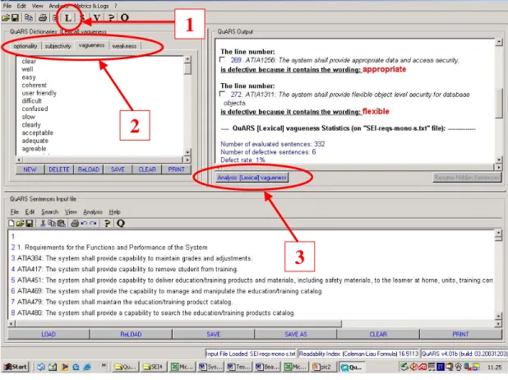This screenshot has height=380, width=508.
Task: Click LOAD button under sentences input
Action: (x=48, y=334)
